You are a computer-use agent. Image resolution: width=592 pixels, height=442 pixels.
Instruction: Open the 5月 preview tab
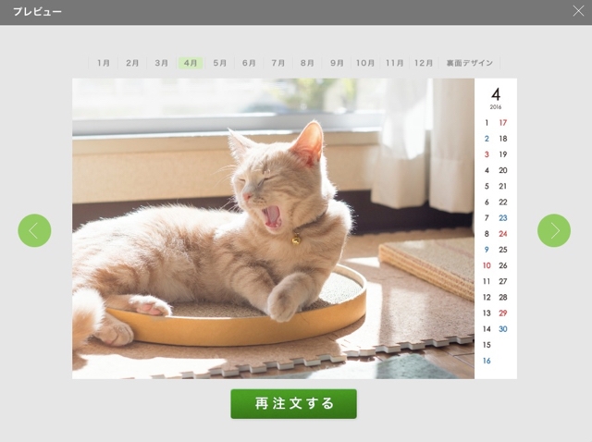click(220, 63)
